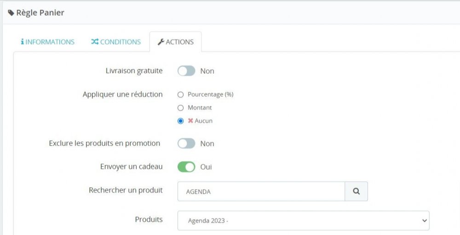The width and height of the screenshot is (460, 235).
Task: Expand the dropdown chevron on Agenda 2023
Action: (x=424, y=221)
